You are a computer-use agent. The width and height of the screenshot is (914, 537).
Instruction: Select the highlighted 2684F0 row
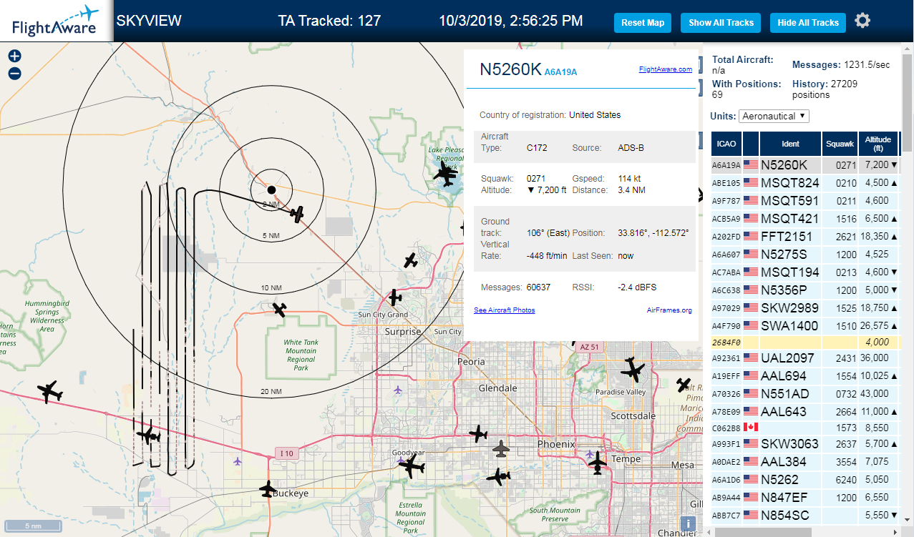[806, 342]
